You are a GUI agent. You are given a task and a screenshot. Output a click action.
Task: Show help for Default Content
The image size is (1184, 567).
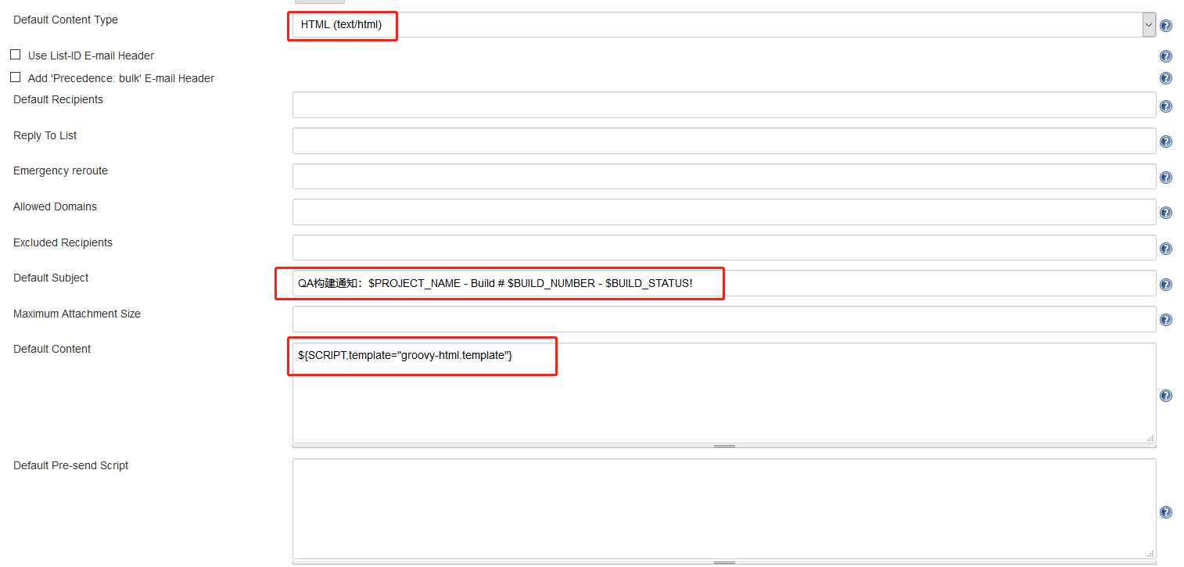pos(1165,396)
